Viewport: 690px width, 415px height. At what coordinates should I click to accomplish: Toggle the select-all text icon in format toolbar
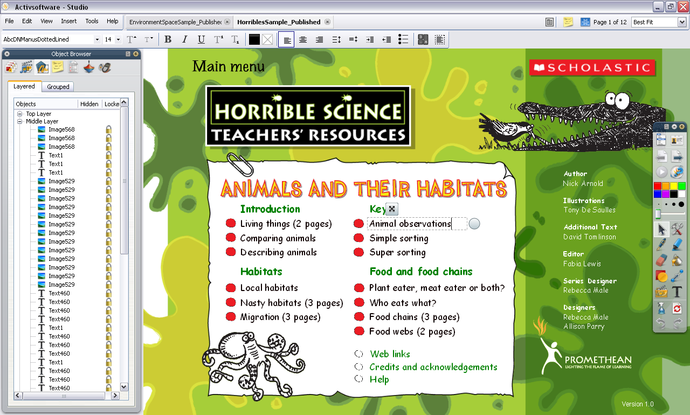pos(440,39)
